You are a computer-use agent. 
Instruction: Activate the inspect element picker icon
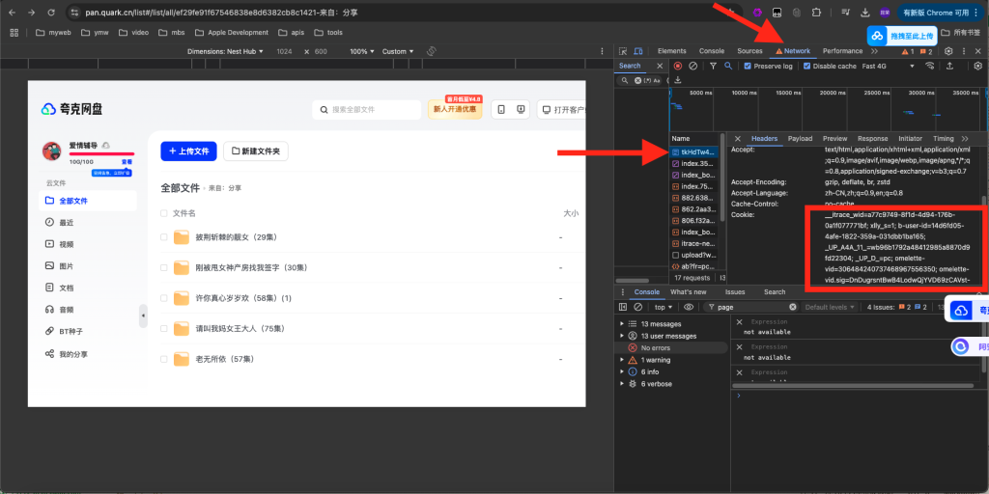623,51
